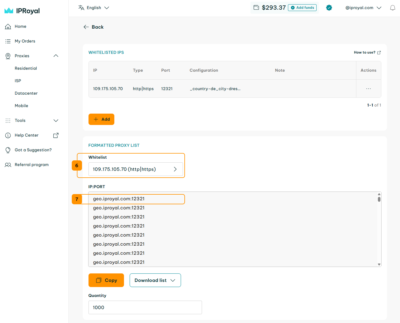Click the back arrow icon
400x323 pixels.
coord(86,27)
